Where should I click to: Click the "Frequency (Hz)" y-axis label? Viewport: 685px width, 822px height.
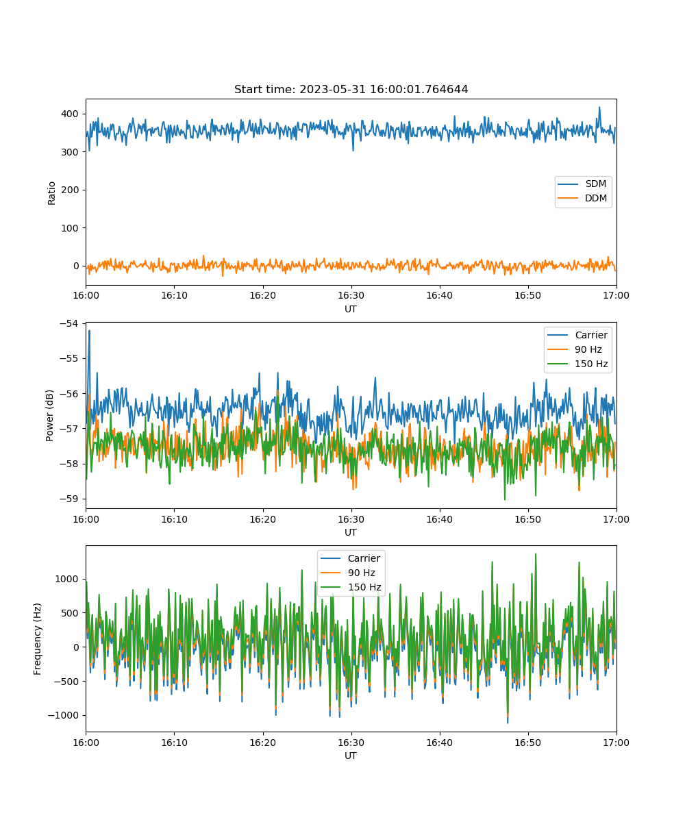pyautogui.click(x=38, y=638)
